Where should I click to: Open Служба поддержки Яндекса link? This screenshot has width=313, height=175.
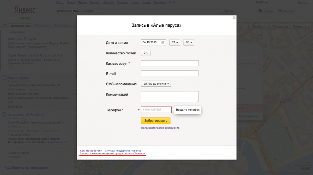(x=123, y=151)
